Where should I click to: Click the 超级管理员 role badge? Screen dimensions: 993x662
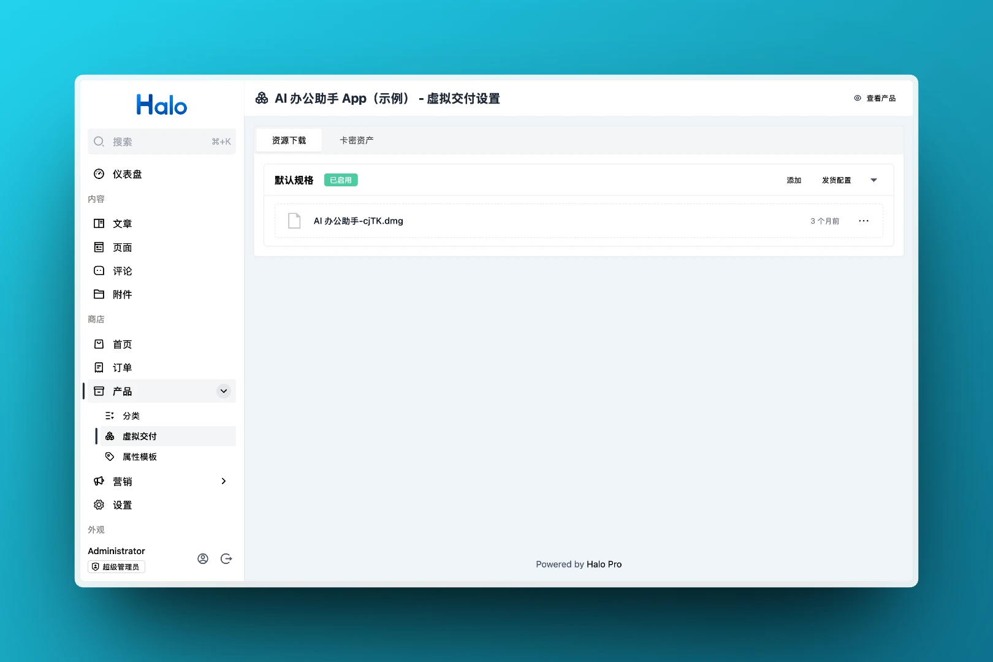pyautogui.click(x=116, y=567)
